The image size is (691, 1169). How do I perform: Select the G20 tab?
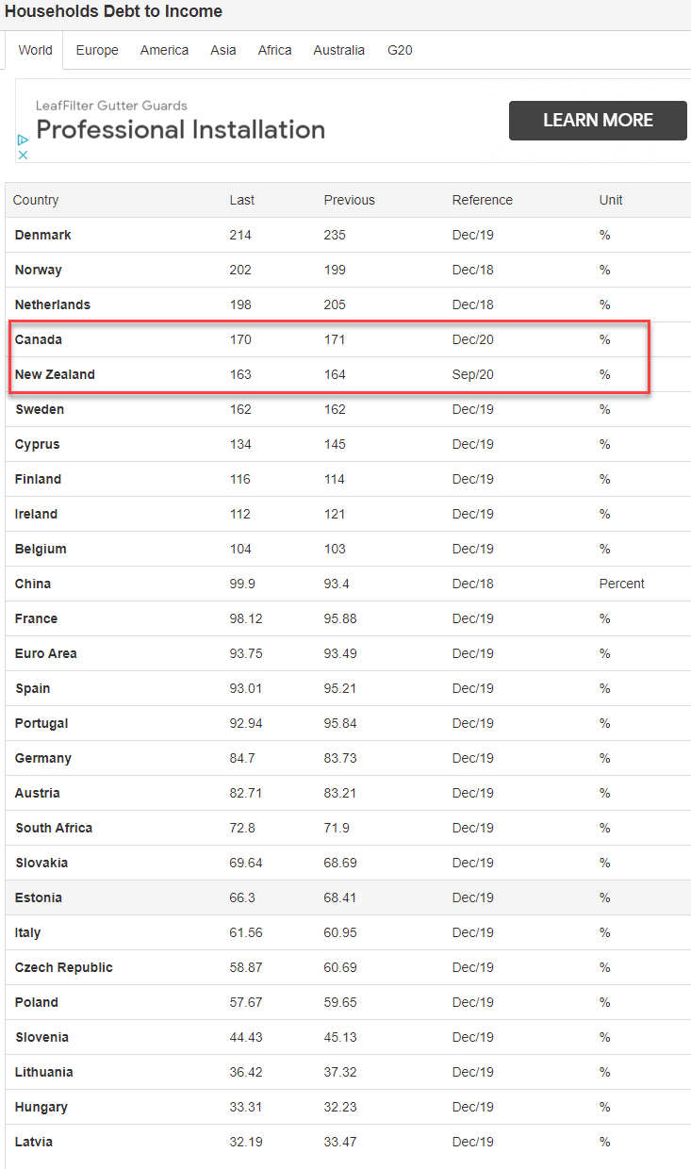[400, 50]
